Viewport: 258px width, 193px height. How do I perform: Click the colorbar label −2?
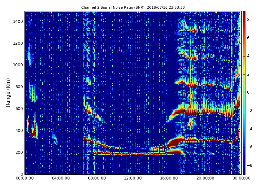(x=250, y=111)
